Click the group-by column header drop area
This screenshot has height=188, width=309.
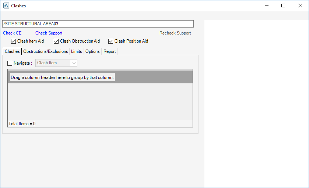point(100,77)
